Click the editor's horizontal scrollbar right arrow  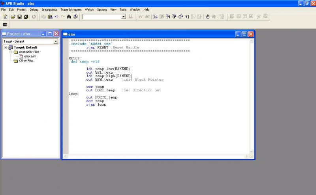click(247, 156)
